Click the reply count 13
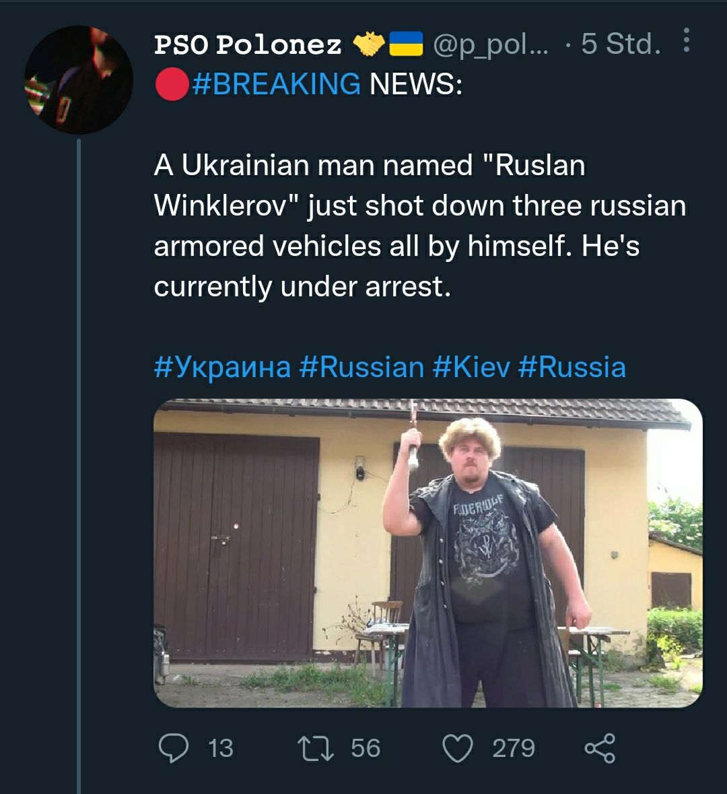This screenshot has width=727, height=794. pyautogui.click(x=221, y=748)
